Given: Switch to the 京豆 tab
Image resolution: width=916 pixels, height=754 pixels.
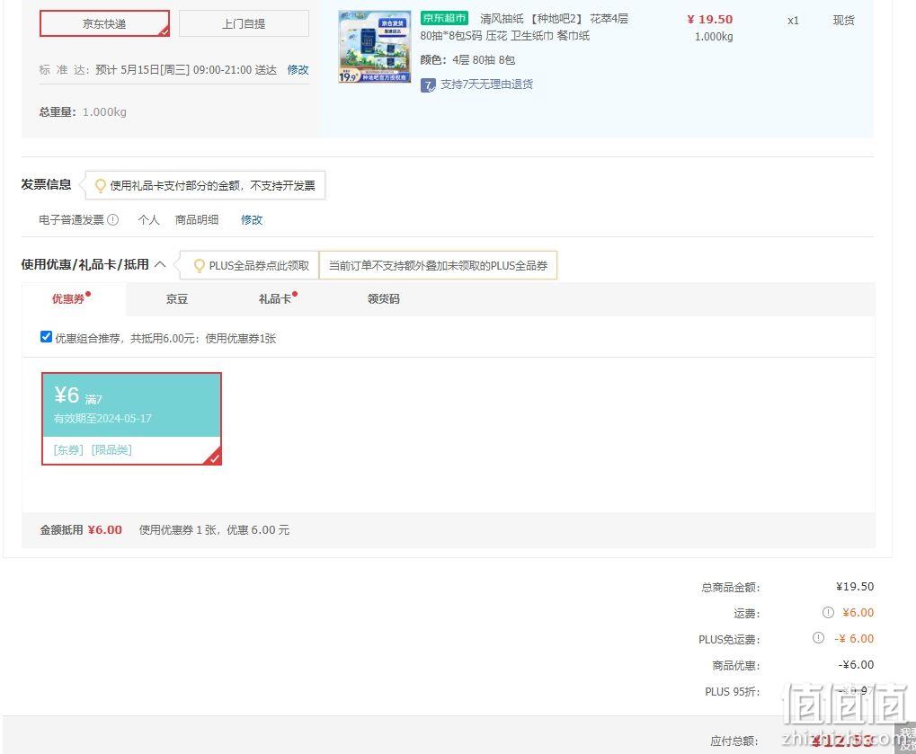Looking at the screenshot, I should coord(176,299).
